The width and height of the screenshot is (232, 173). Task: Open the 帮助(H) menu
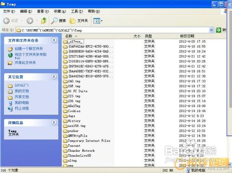tap(94, 11)
